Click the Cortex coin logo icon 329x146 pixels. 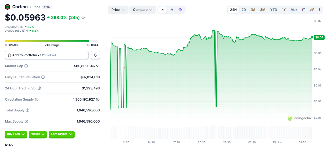click(8, 7)
